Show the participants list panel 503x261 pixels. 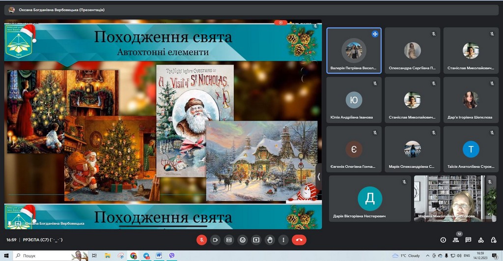pyautogui.click(x=456, y=240)
